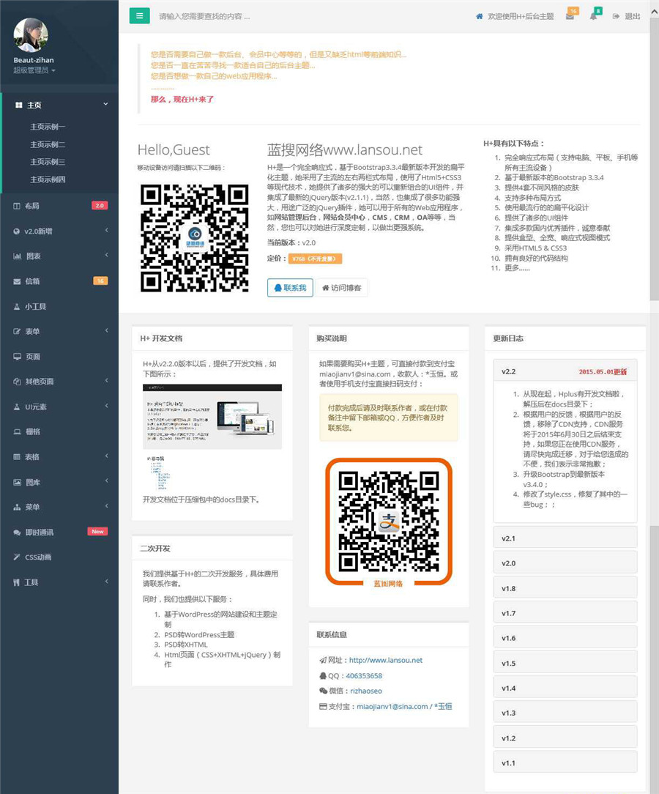Open the bell notifications icon
The image size is (659, 794).
(594, 16)
